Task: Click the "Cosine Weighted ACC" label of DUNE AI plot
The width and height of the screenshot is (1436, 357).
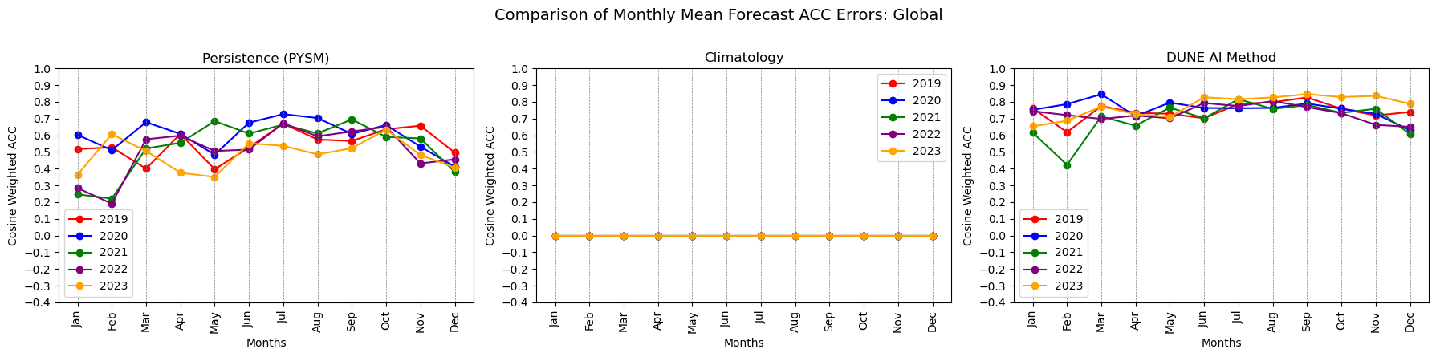Action: click(967, 185)
